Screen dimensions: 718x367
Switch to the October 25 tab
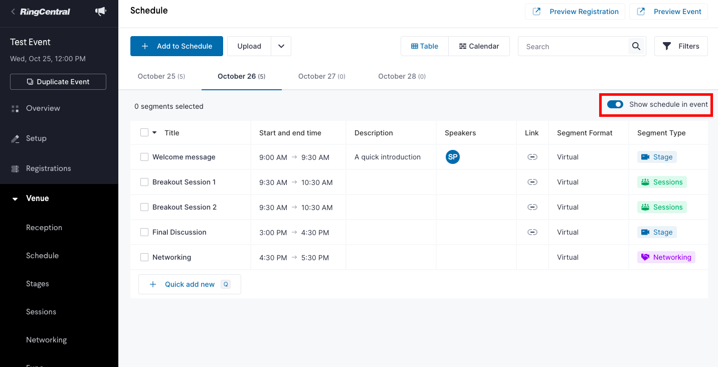(161, 76)
